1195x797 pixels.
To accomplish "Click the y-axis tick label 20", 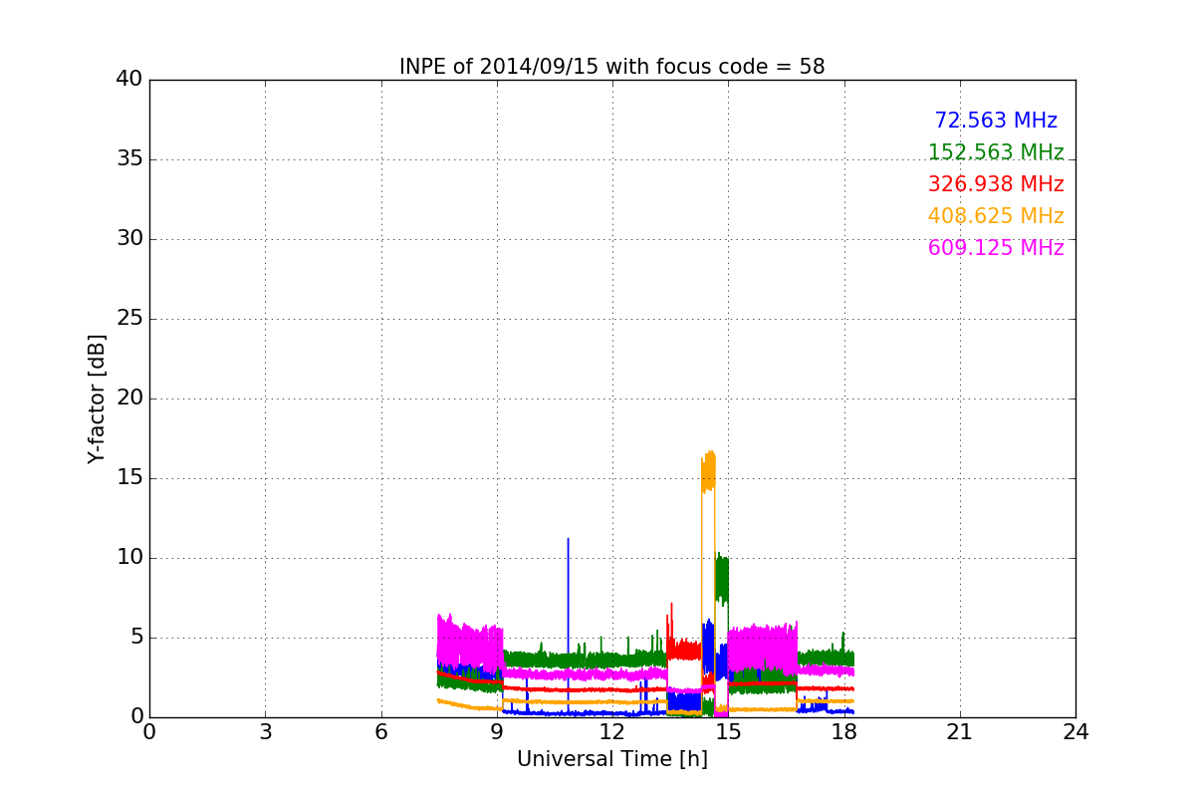I will click(129, 398).
